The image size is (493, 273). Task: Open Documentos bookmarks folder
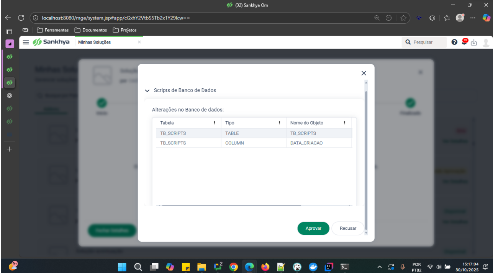90,30
